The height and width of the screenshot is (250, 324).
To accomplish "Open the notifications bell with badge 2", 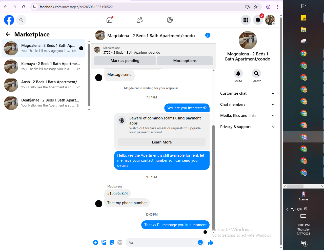I will pyautogui.click(x=258, y=20).
